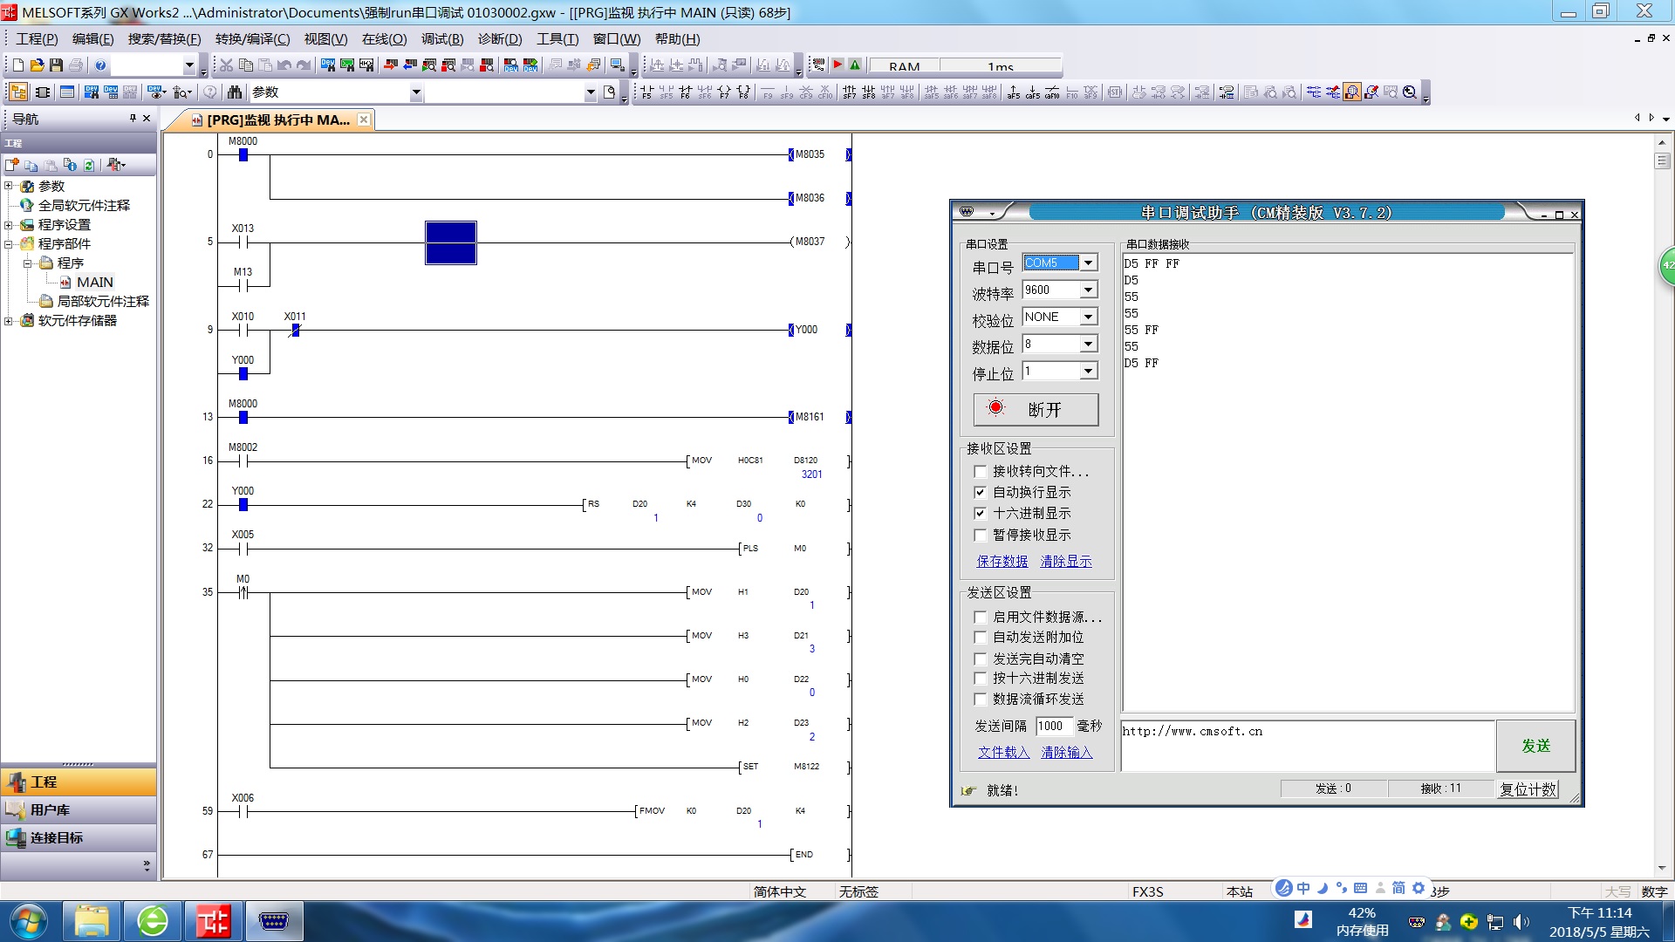Open project with folder toolbar icon
The image size is (1675, 942).
click(x=37, y=65)
